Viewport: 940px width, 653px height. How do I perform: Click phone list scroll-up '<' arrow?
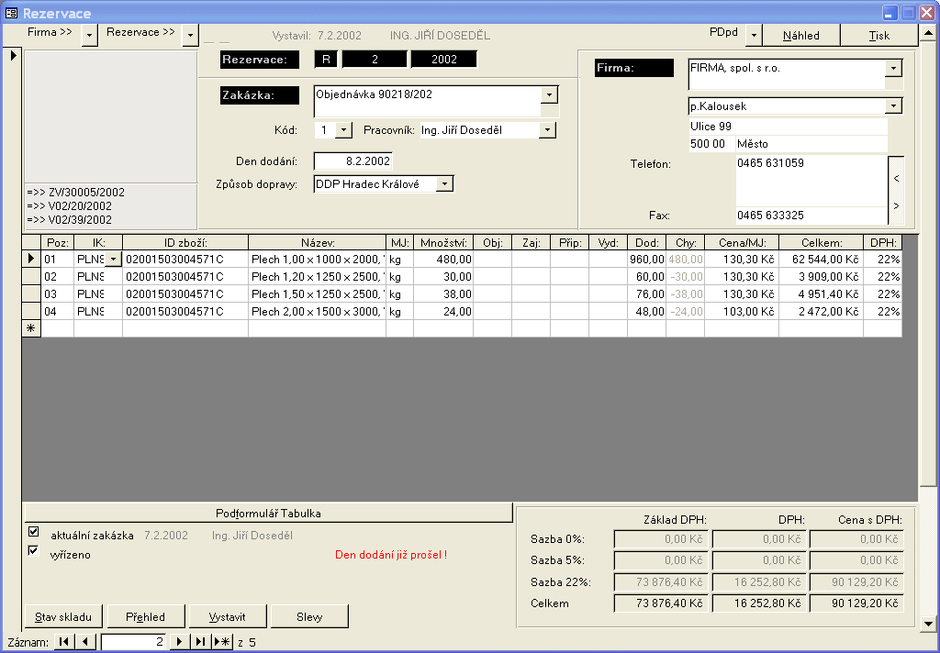click(896, 178)
